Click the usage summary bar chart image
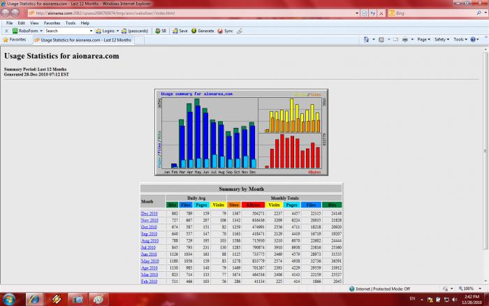The width and height of the screenshot is (489, 306). 241,132
